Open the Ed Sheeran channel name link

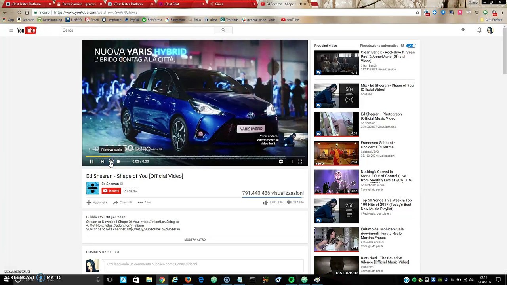pyautogui.click(x=110, y=184)
